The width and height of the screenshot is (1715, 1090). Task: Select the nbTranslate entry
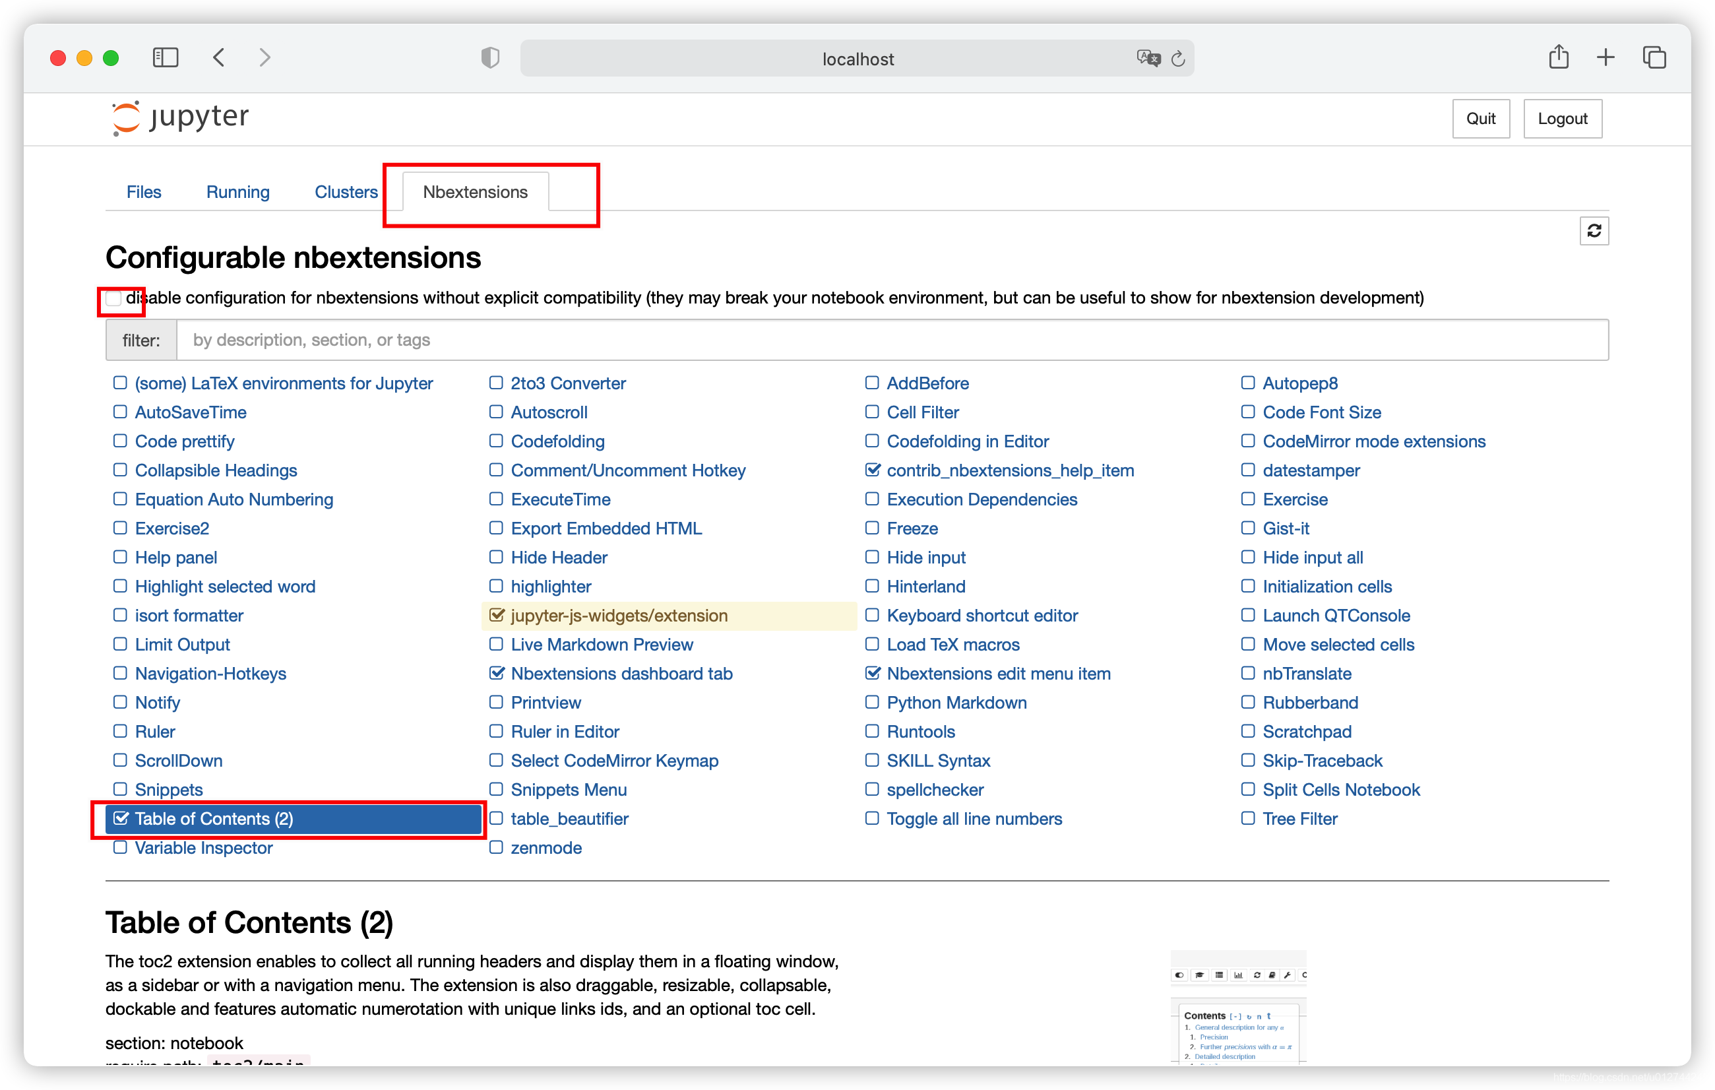click(x=1307, y=673)
